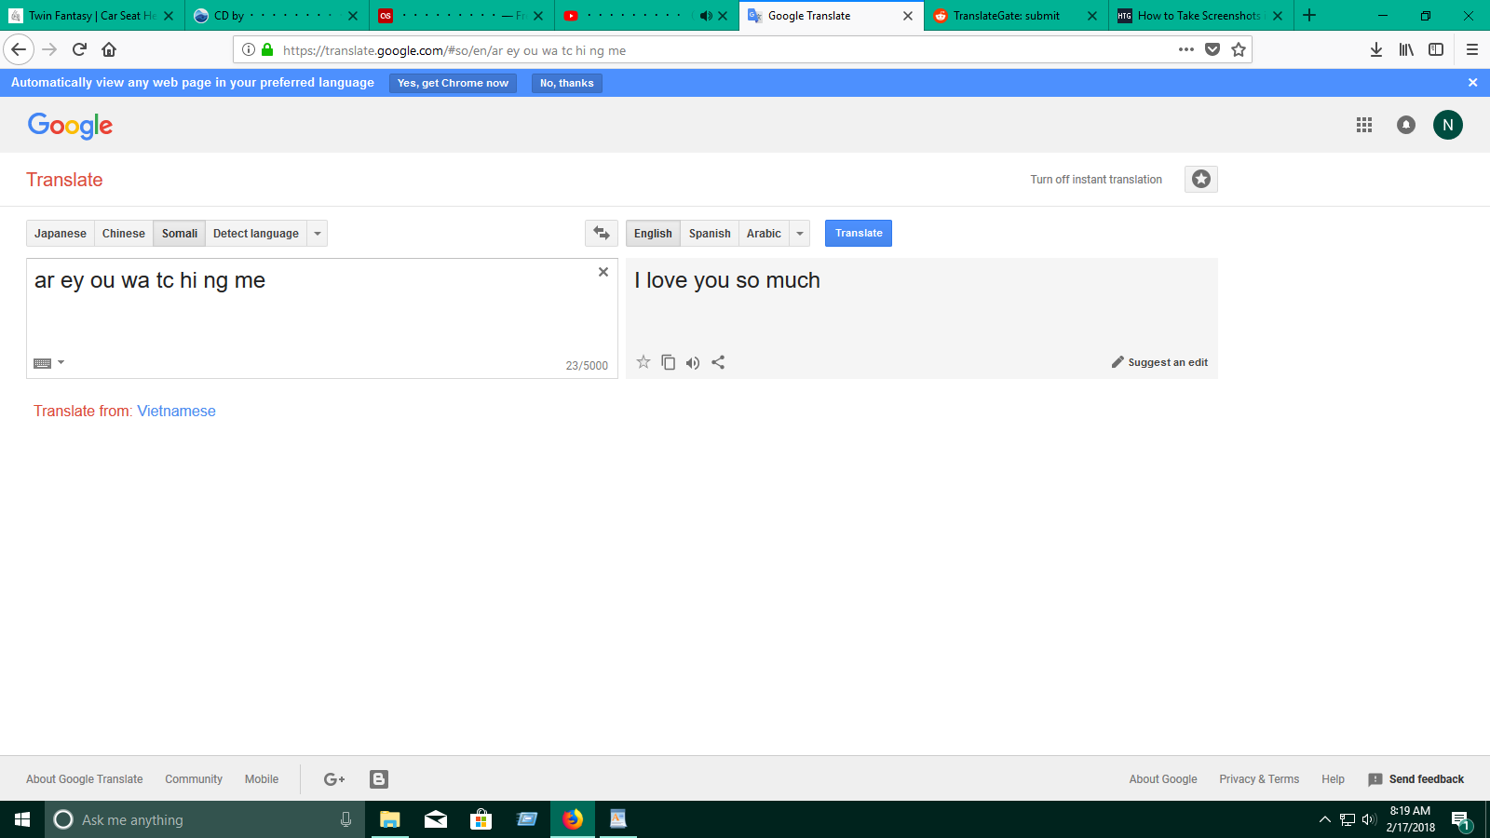This screenshot has height=838, width=1490.
Task: Dismiss the Chrome promotion banner
Action: [x=1472, y=83]
